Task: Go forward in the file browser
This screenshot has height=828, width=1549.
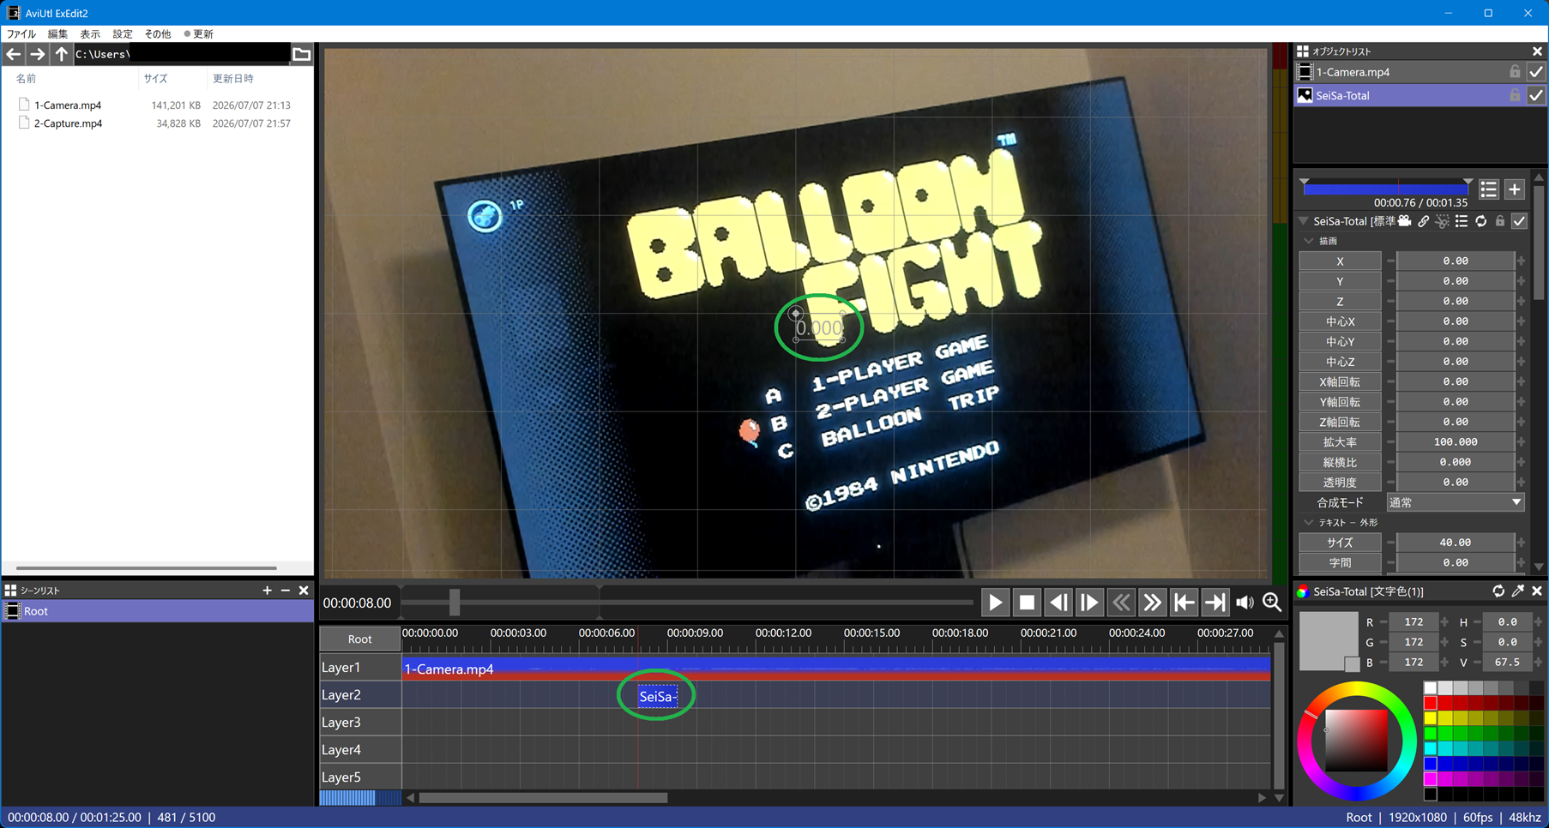Action: pyautogui.click(x=37, y=54)
